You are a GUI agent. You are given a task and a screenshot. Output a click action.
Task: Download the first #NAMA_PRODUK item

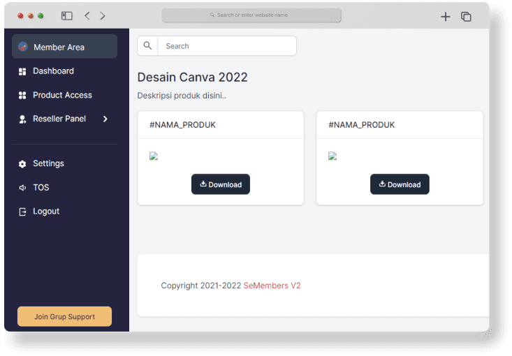pyautogui.click(x=221, y=184)
